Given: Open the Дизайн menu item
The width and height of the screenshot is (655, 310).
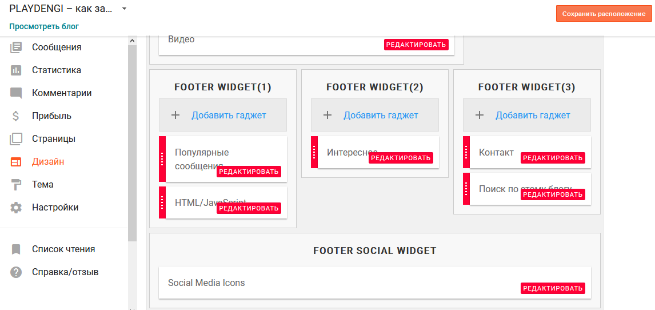Looking at the screenshot, I should pos(48,161).
